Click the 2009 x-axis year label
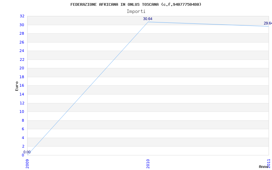This screenshot has width=272, height=170. 27,164
